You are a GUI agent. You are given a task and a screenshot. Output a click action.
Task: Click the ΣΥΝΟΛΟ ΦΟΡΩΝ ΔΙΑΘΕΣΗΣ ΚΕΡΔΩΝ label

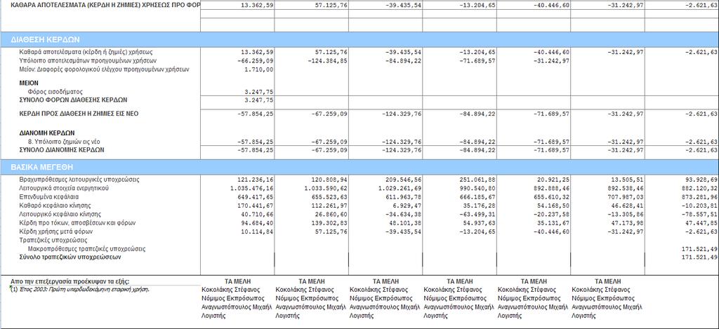click(73, 100)
